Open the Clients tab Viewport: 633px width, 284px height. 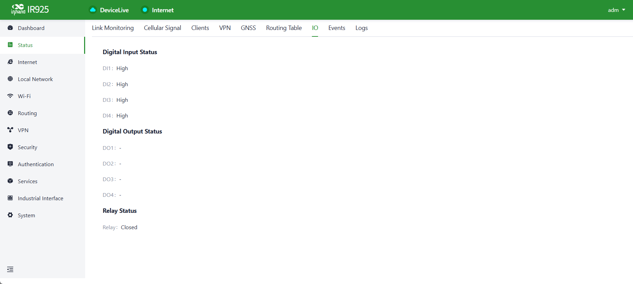click(x=200, y=28)
